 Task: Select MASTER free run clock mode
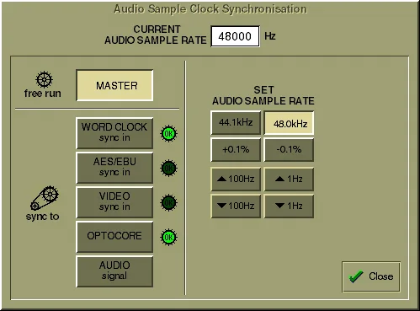pos(114,85)
